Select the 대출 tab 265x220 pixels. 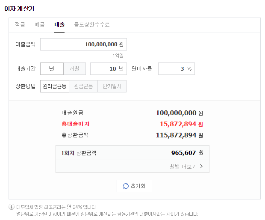coord(59,25)
